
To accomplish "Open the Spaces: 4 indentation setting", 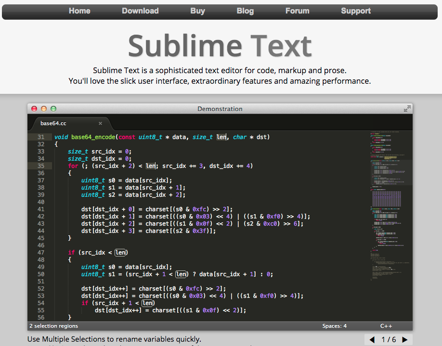I will pos(334,326).
